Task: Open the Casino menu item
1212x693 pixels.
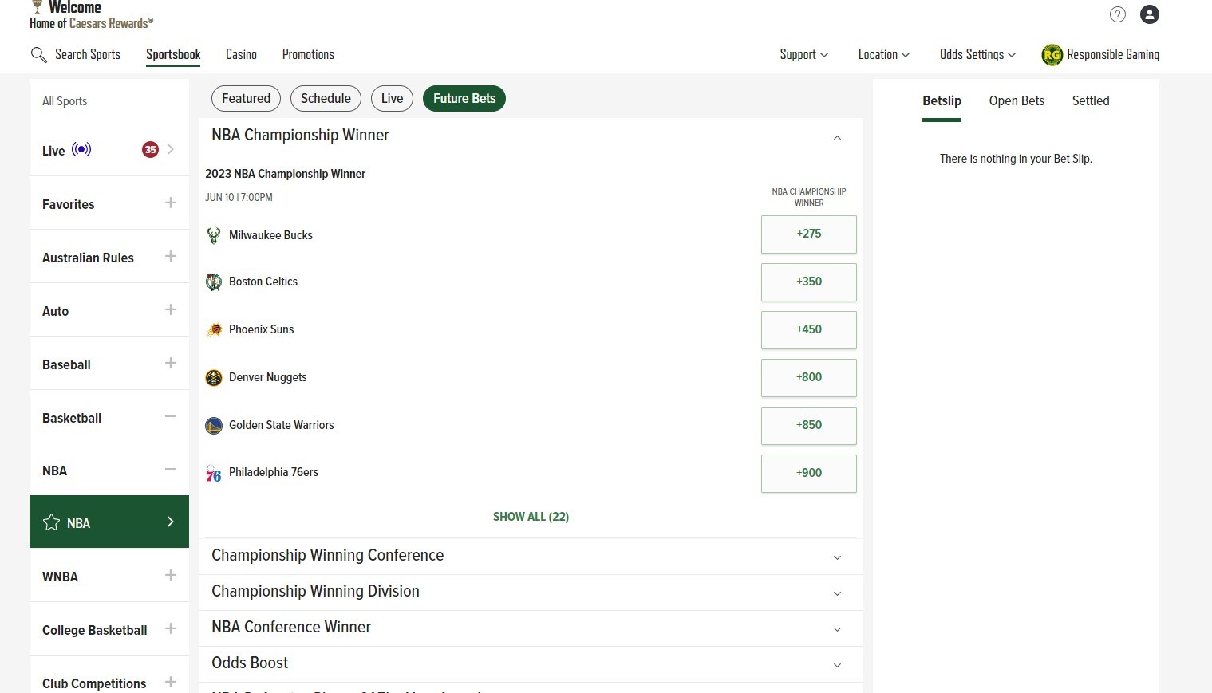Action: point(241,54)
